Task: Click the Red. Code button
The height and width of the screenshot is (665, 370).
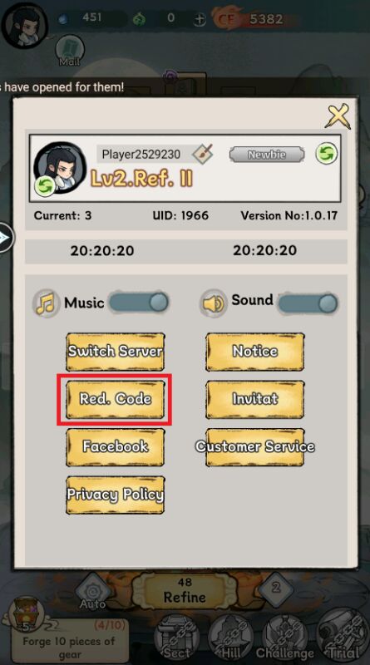Action: pyautogui.click(x=115, y=399)
